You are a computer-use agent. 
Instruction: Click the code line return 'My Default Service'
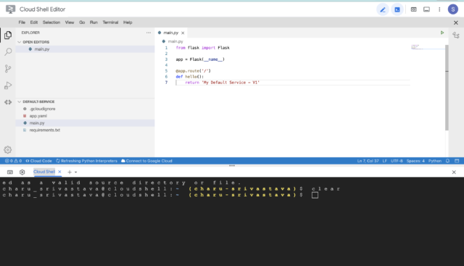click(x=223, y=83)
